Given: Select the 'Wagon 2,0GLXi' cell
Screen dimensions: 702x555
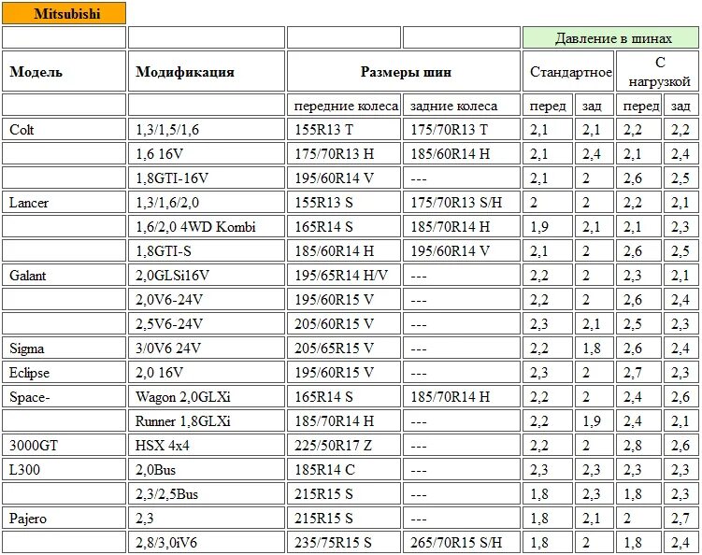Looking at the screenshot, I should point(207,396).
